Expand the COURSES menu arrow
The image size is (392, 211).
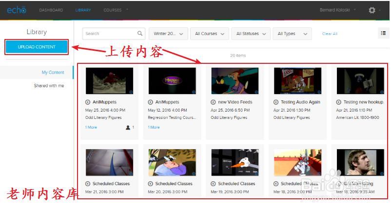pos(127,9)
